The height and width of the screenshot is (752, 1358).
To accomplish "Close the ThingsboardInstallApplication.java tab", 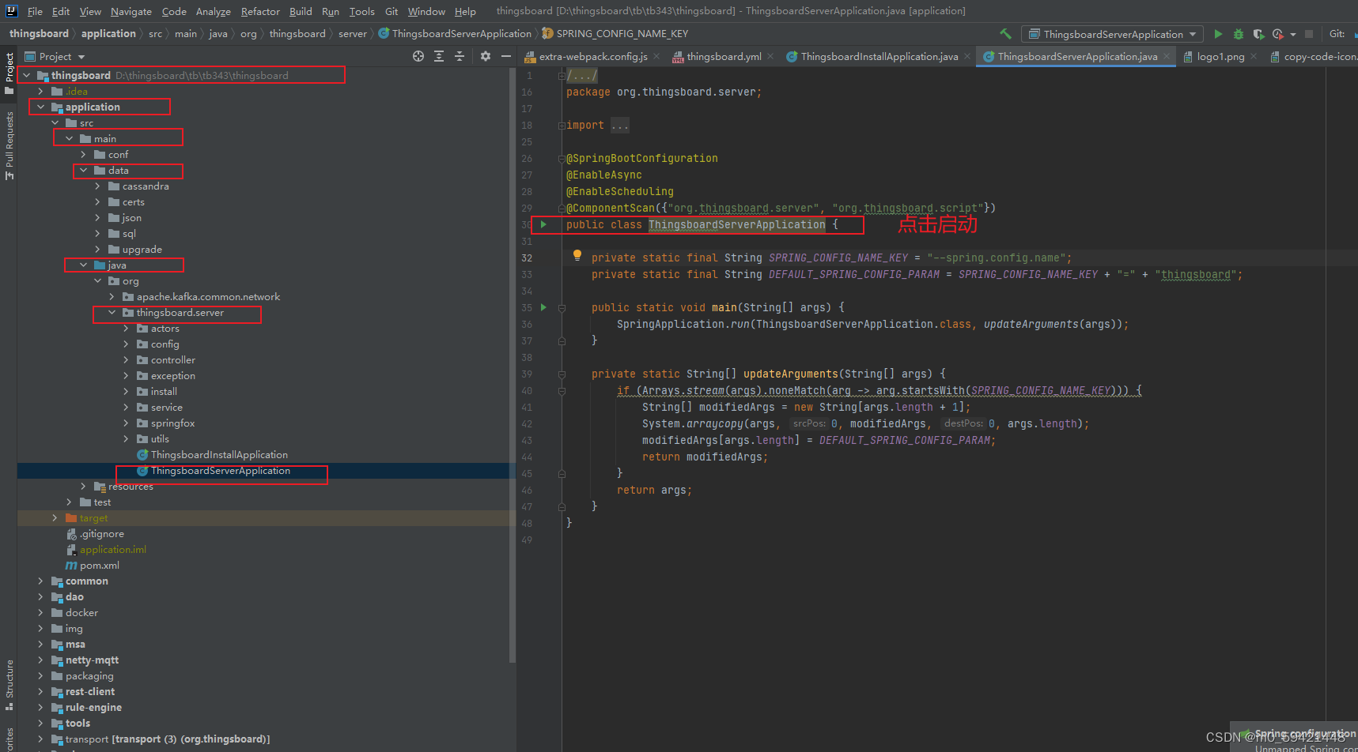I will point(968,57).
